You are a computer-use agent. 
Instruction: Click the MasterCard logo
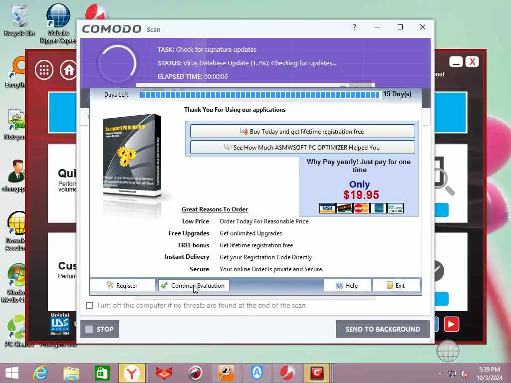point(361,208)
